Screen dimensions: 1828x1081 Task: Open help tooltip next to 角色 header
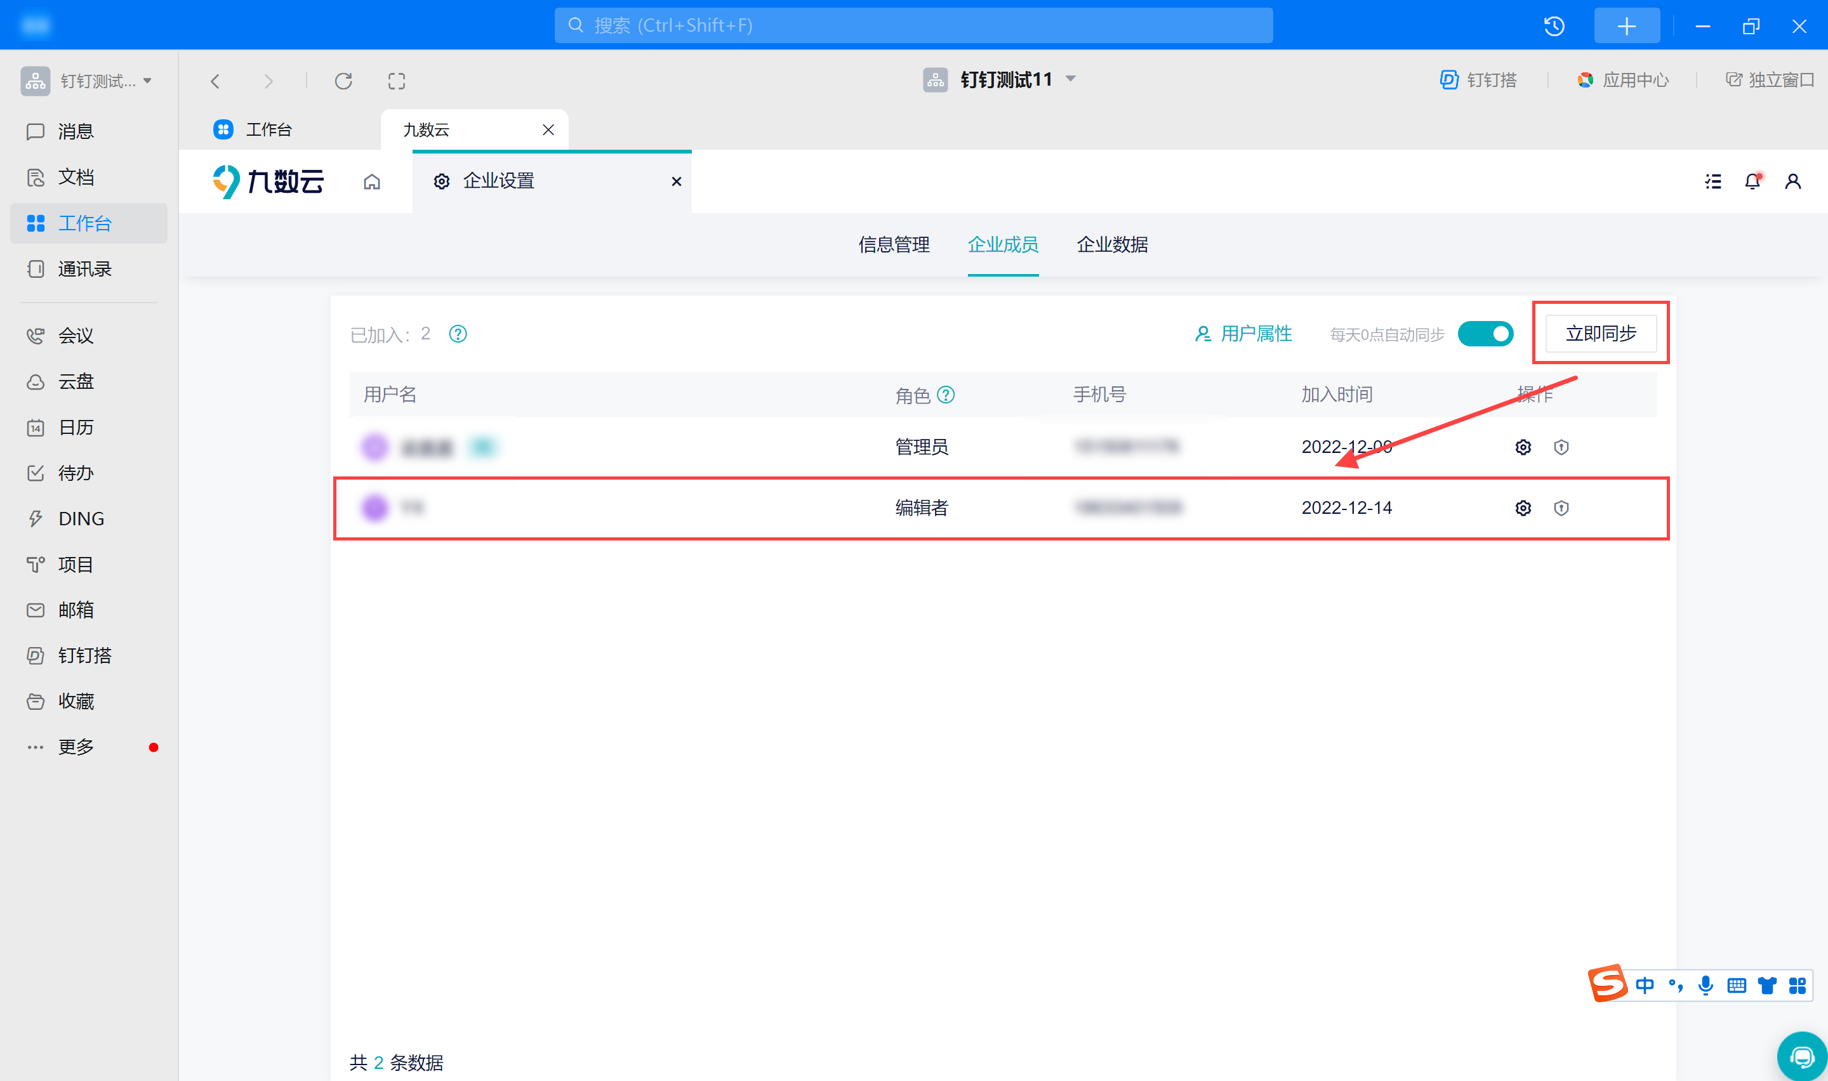click(x=946, y=395)
